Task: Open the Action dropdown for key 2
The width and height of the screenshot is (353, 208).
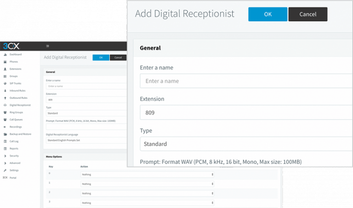Action: (x=147, y=193)
